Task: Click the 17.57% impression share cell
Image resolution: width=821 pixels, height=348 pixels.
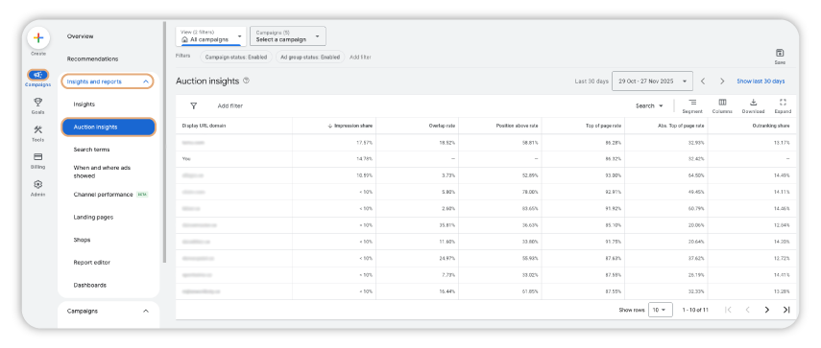Action: tap(364, 142)
